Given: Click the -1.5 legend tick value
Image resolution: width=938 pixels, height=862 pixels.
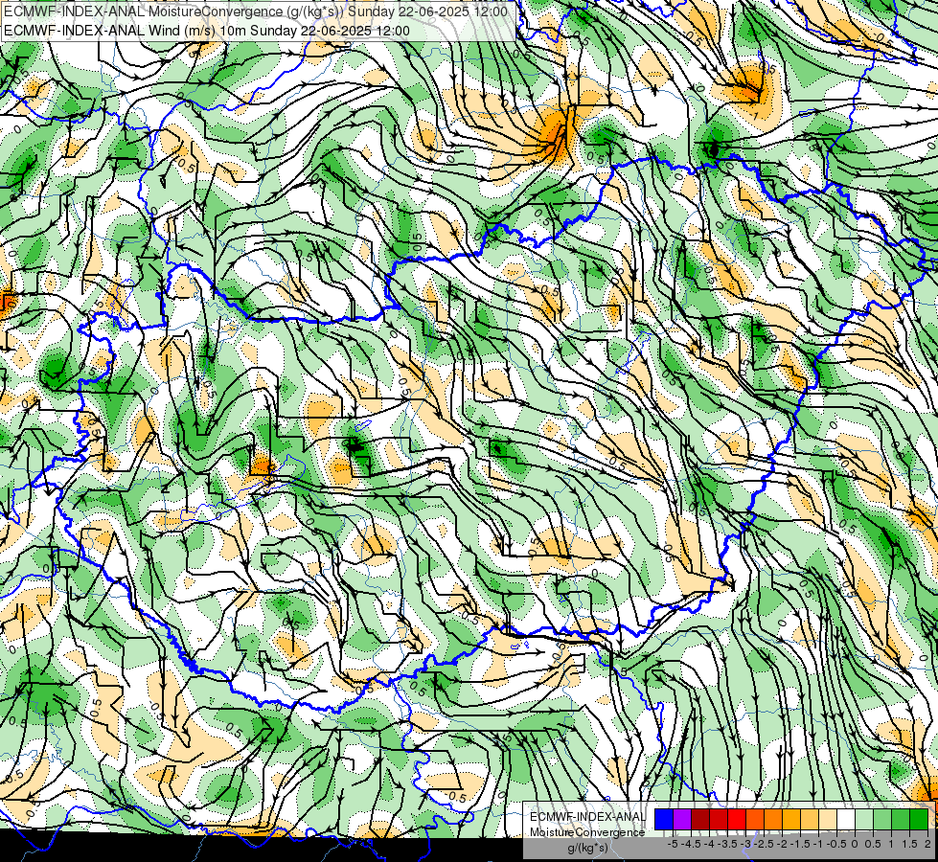Looking at the screenshot, I should click(801, 844).
